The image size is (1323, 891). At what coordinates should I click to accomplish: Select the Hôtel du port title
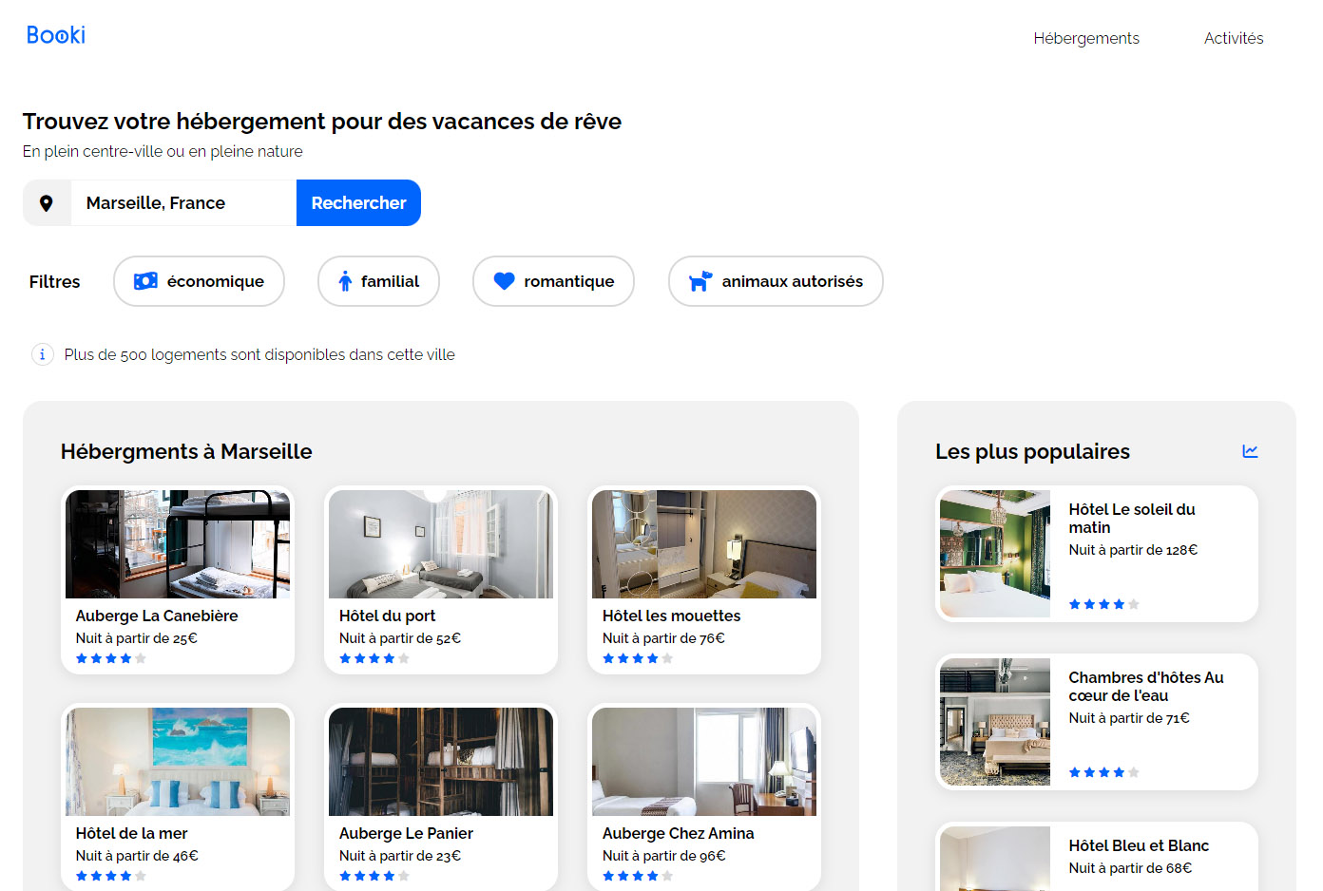[387, 616]
